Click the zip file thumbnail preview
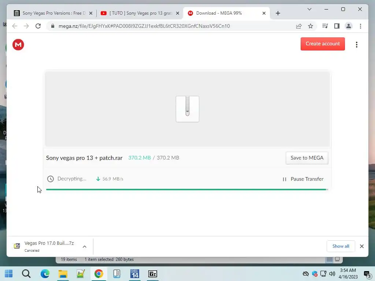The height and width of the screenshot is (281, 375). click(x=187, y=109)
